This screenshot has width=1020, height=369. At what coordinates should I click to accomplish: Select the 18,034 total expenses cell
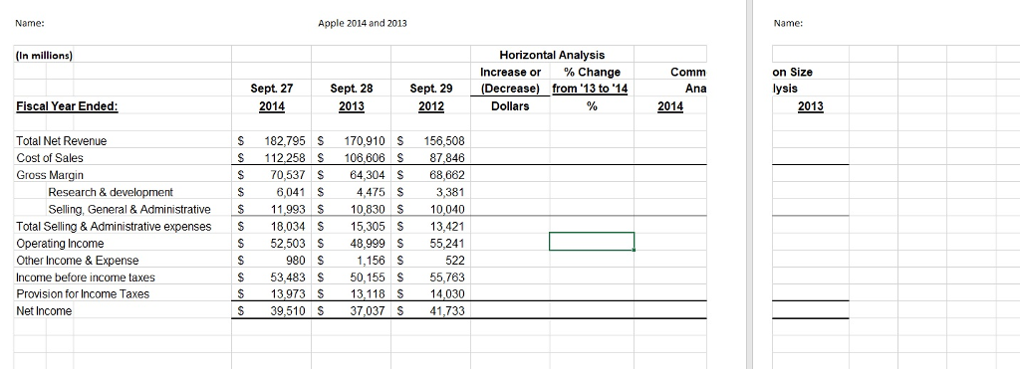[271, 226]
